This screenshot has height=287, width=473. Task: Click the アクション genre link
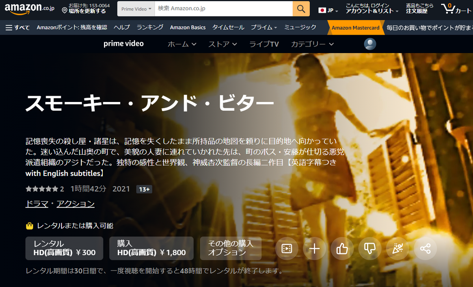click(x=76, y=204)
